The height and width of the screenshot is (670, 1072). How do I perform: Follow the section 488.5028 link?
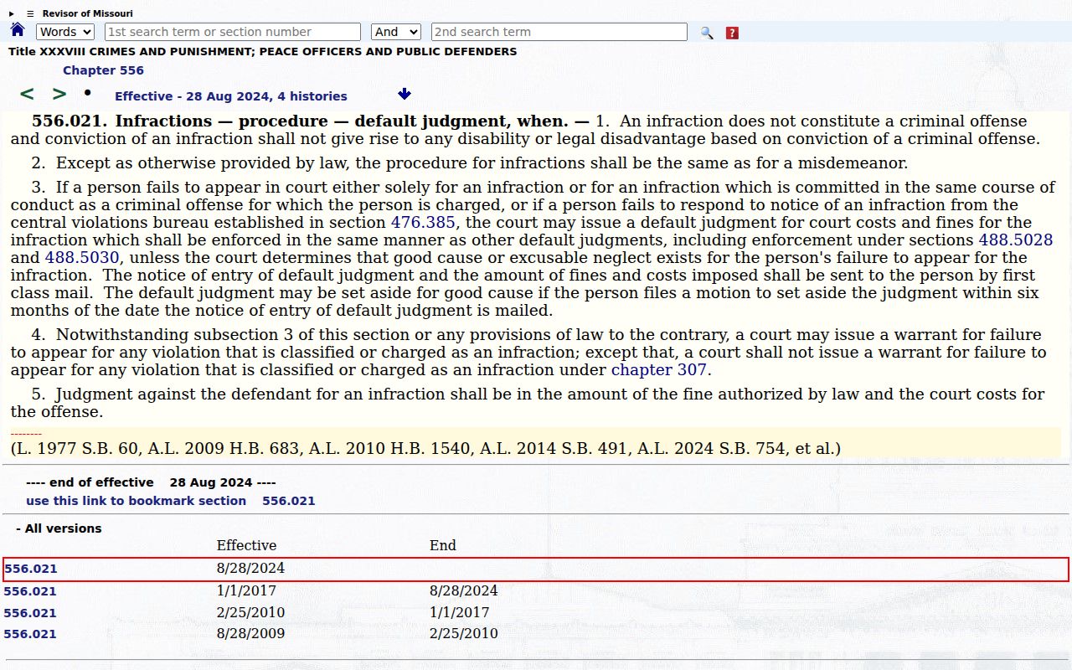click(1016, 240)
